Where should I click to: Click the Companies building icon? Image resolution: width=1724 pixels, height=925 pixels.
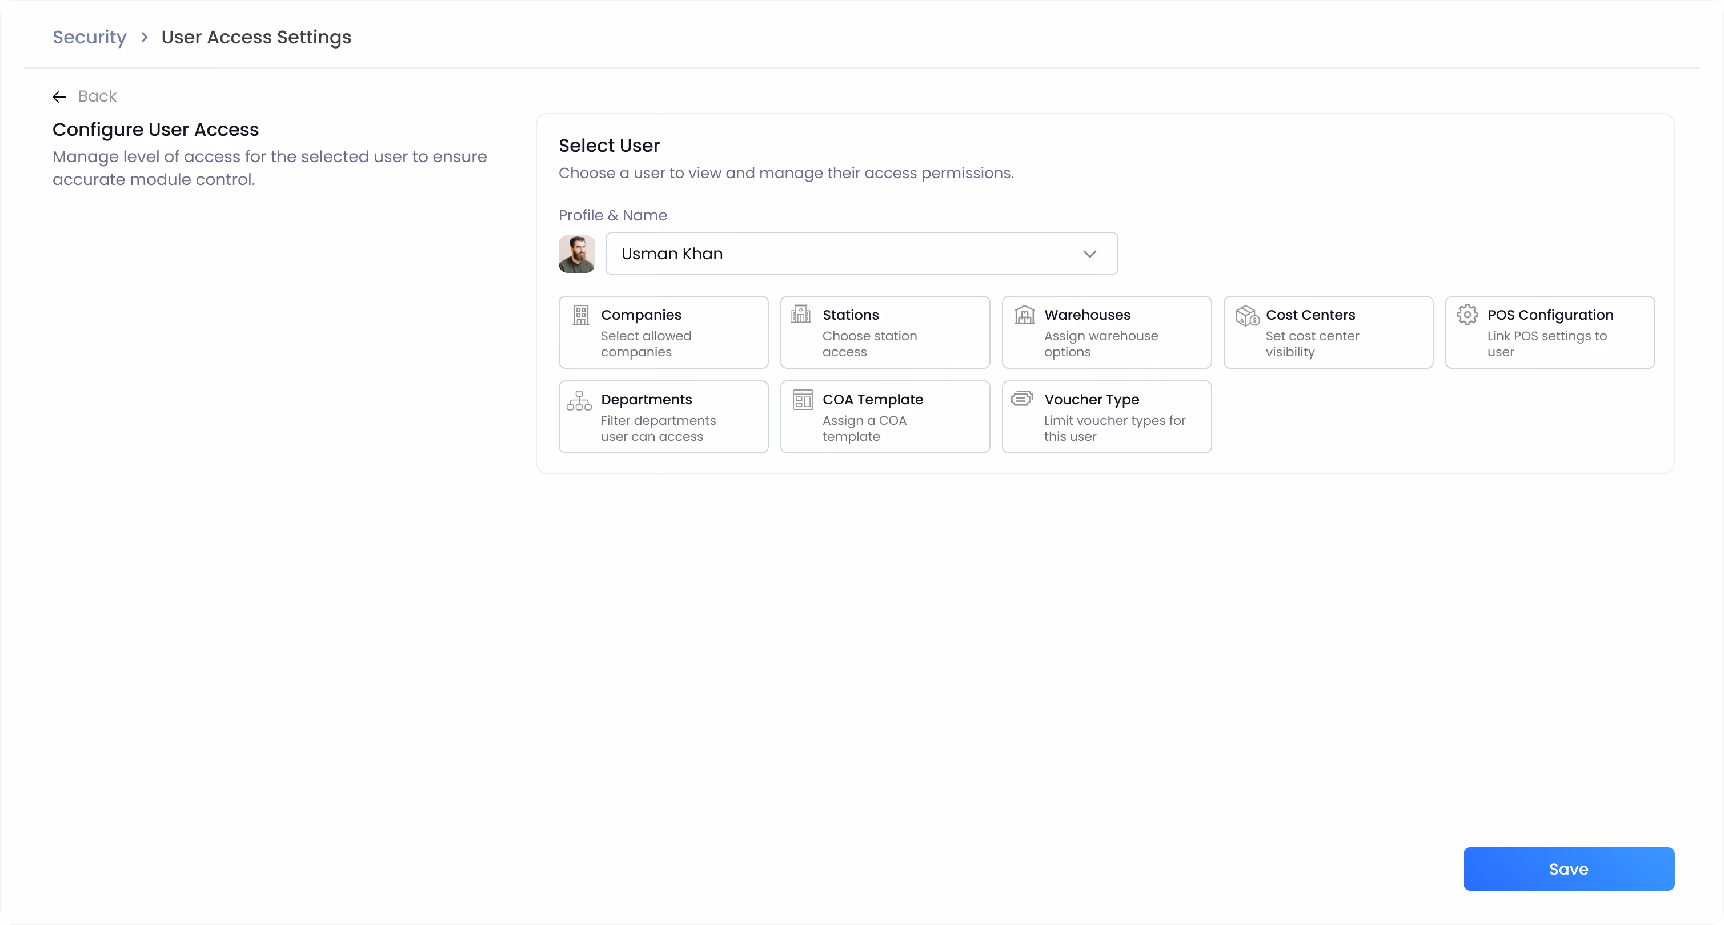click(580, 315)
